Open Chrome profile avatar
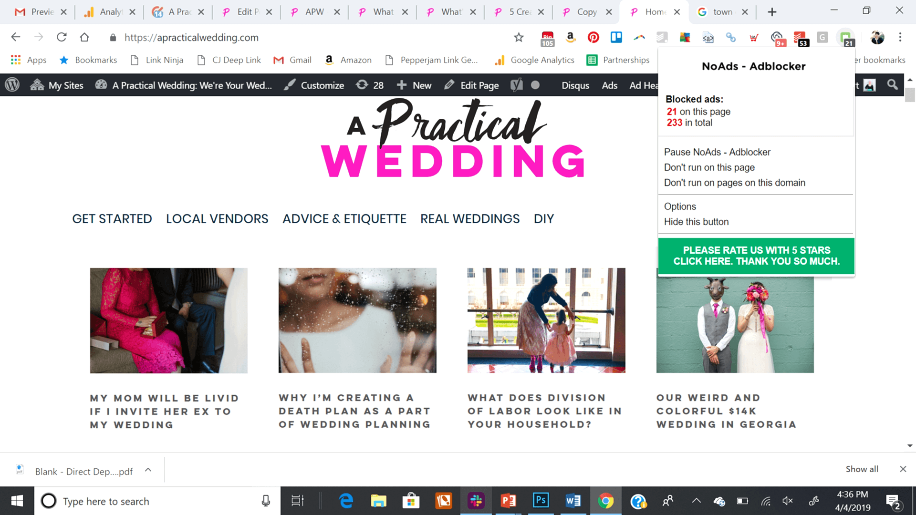This screenshot has height=515, width=916. coord(877,37)
